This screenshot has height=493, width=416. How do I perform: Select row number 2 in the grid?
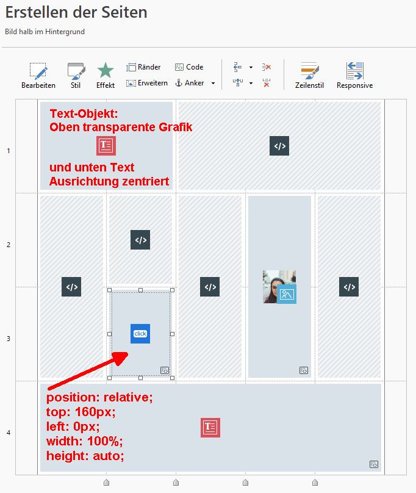coord(9,245)
